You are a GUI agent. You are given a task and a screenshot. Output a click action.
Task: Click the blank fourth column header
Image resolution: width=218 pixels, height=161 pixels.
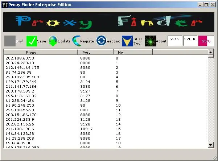click(180, 52)
